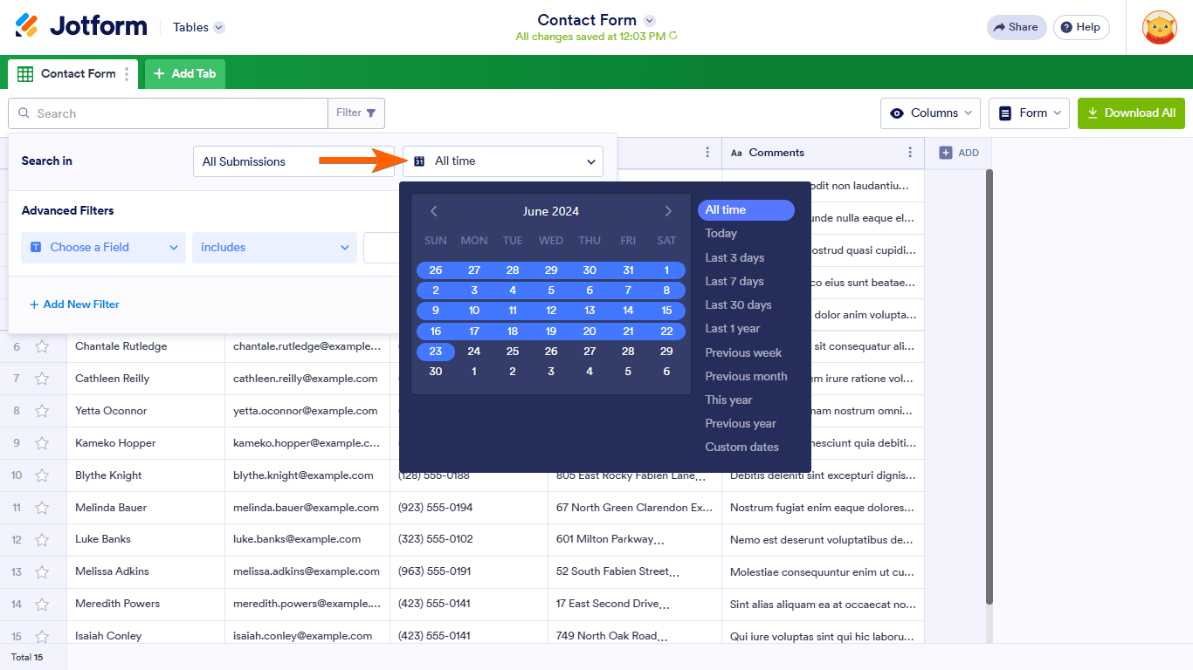Go to previous month in calendar
Viewport: 1193px width, 670px height.
(x=434, y=211)
